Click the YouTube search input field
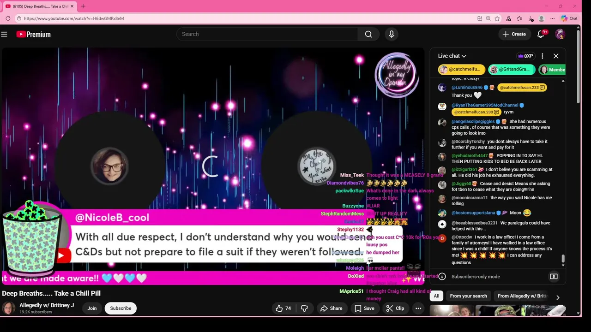Image resolution: width=591 pixels, height=332 pixels. [x=267, y=34]
